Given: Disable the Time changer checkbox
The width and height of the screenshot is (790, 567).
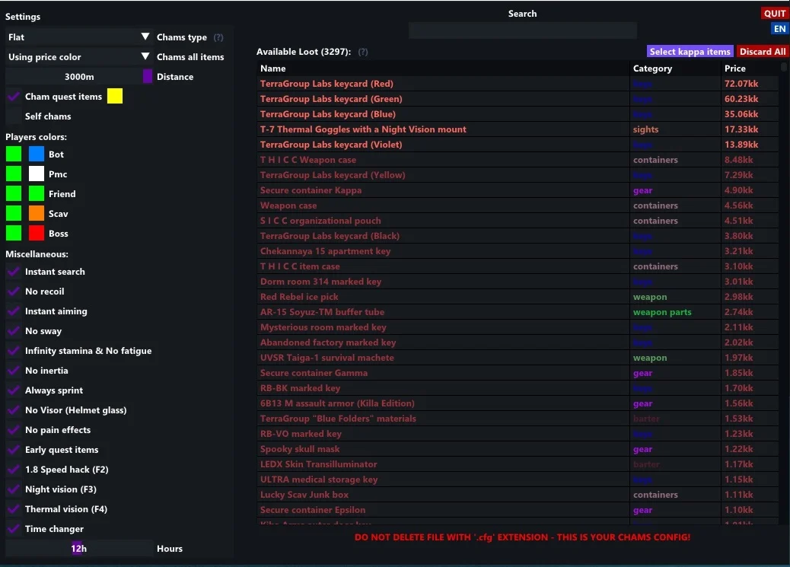Looking at the screenshot, I should coord(14,529).
